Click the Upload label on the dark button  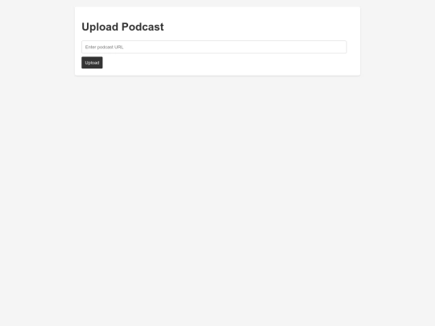click(x=92, y=63)
